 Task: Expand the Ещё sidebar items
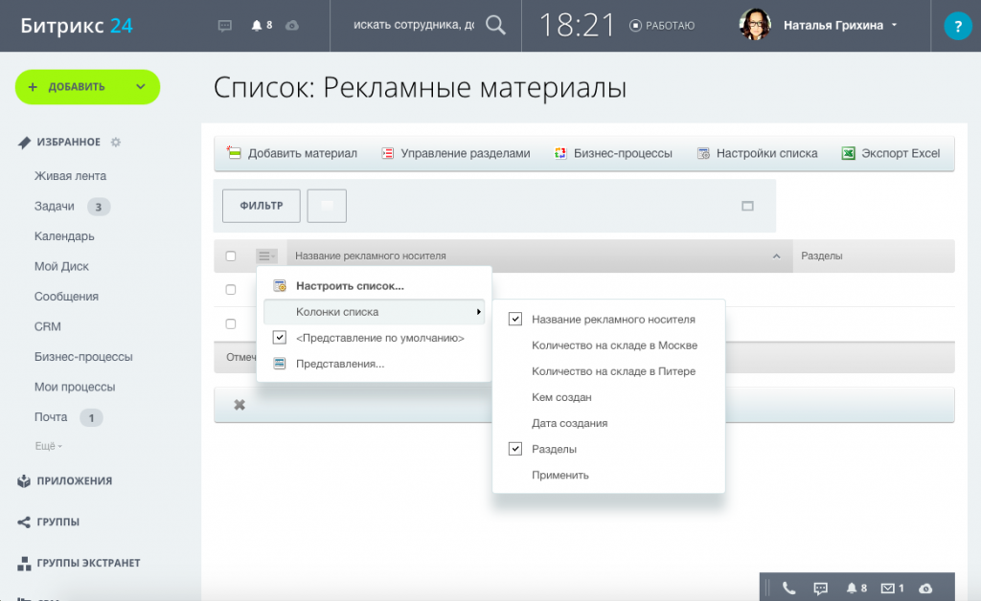pos(48,446)
